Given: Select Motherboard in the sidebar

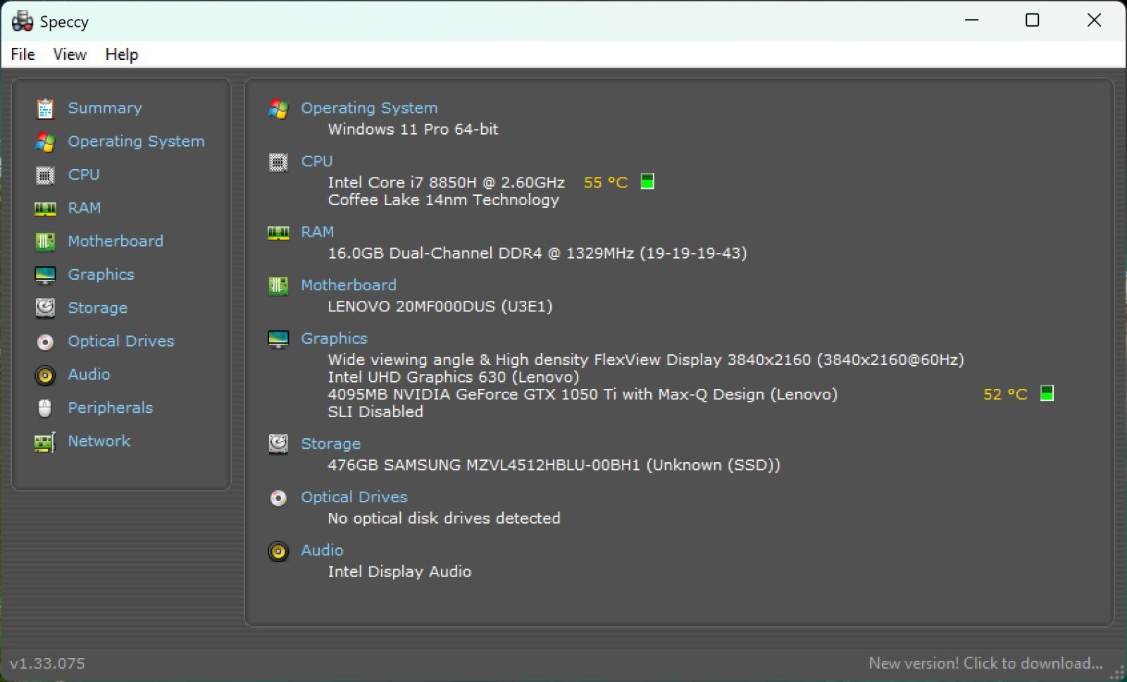Looking at the screenshot, I should (116, 241).
